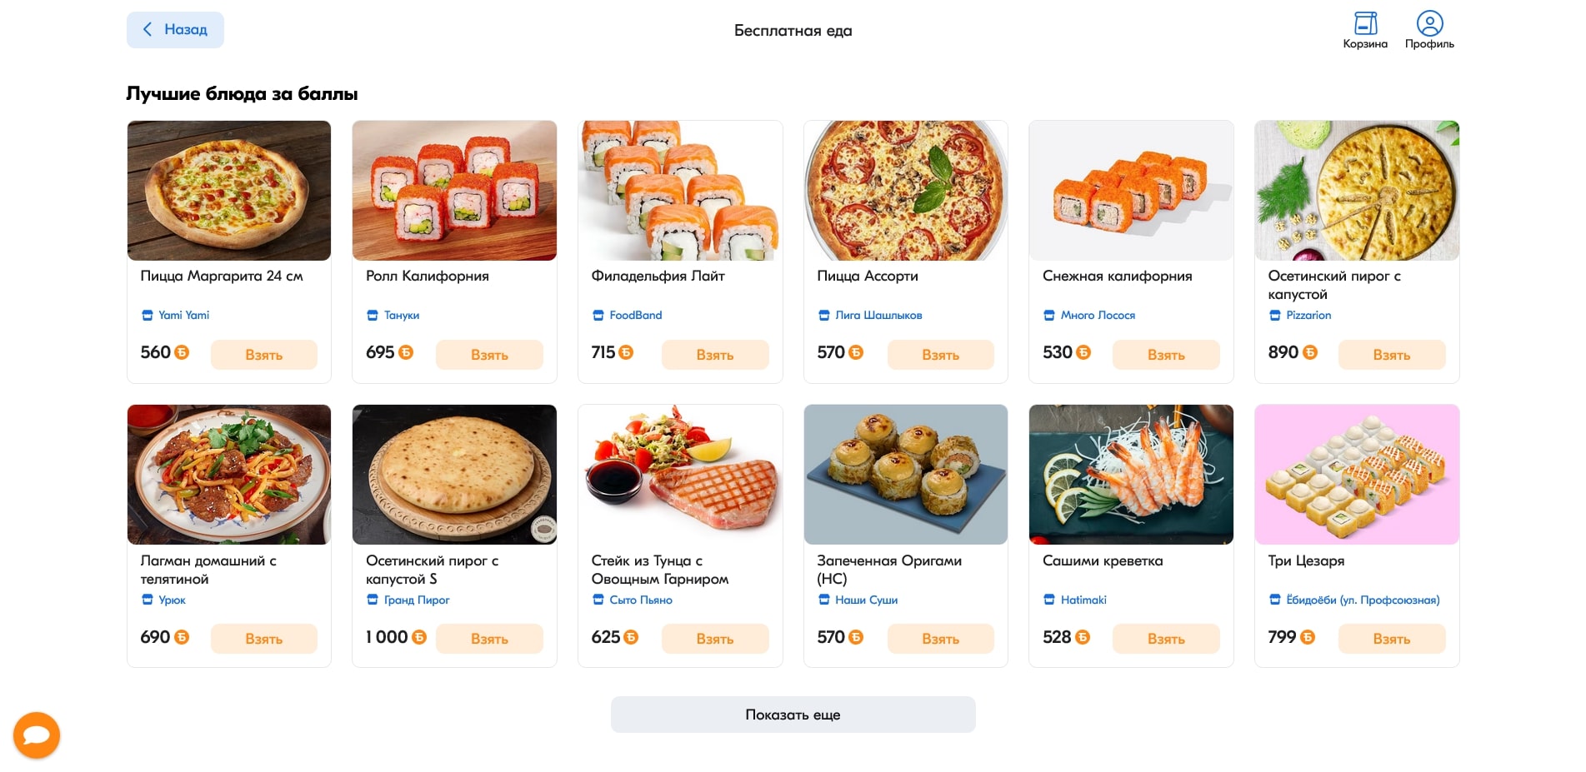The width and height of the screenshot is (1586, 772).
Task: Go back with the Назад button
Action: 175,30
